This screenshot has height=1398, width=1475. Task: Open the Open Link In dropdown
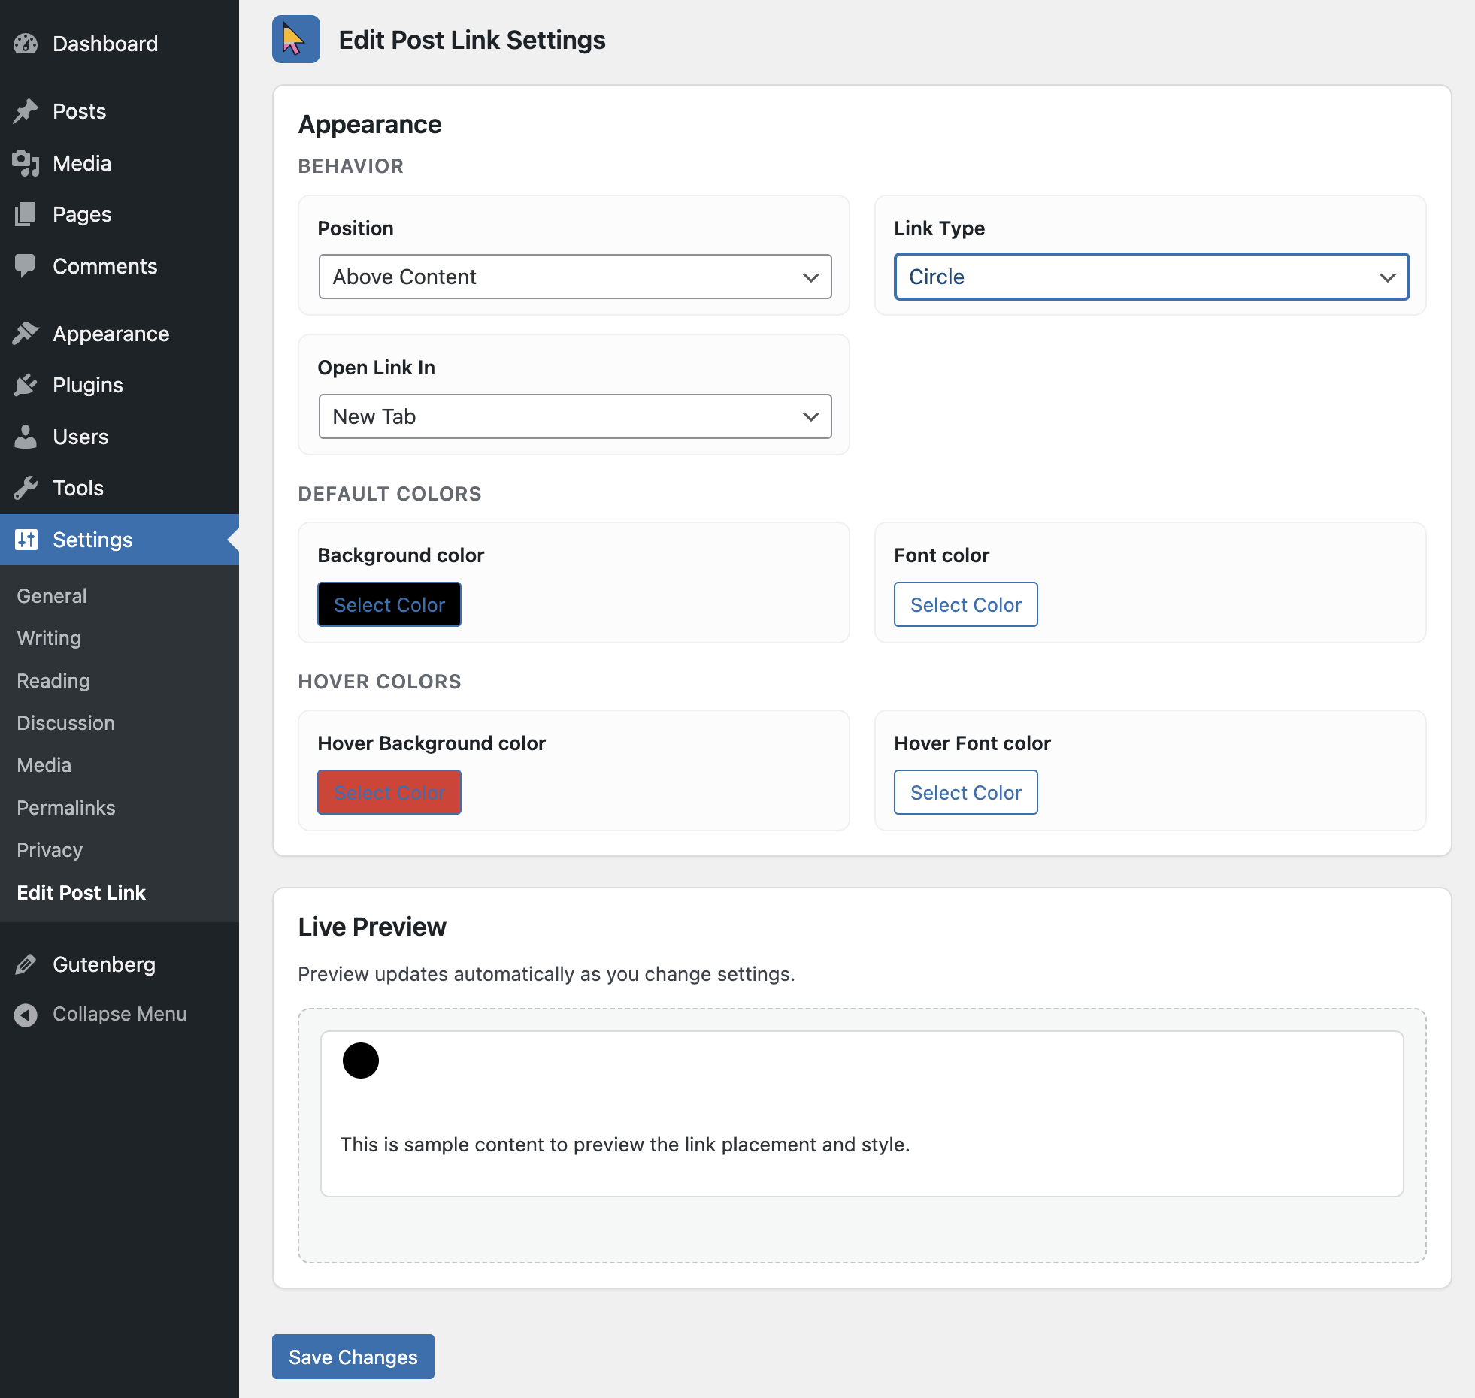574,416
